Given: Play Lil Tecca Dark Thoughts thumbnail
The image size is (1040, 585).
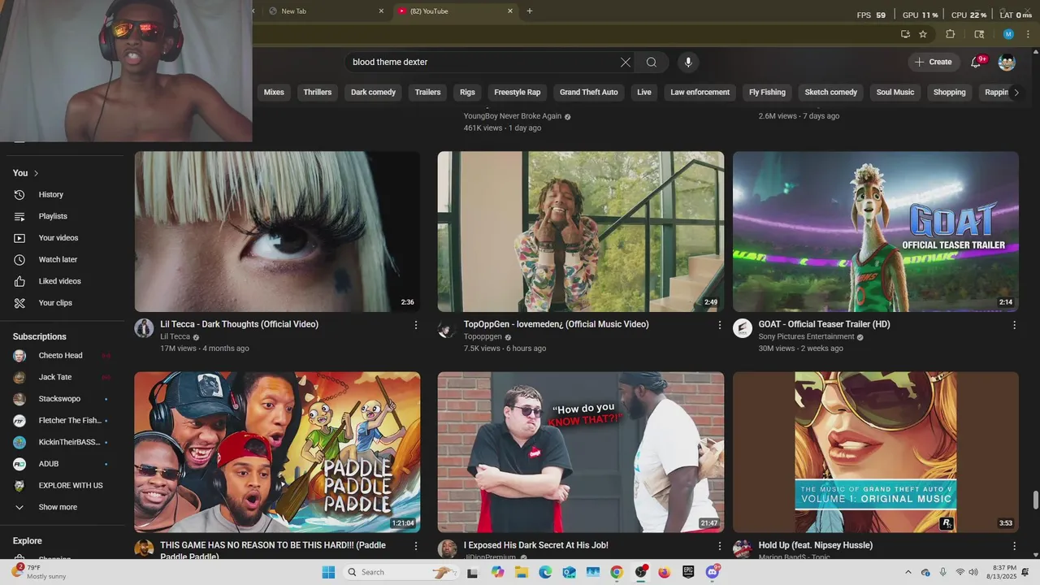Looking at the screenshot, I should pos(277,232).
